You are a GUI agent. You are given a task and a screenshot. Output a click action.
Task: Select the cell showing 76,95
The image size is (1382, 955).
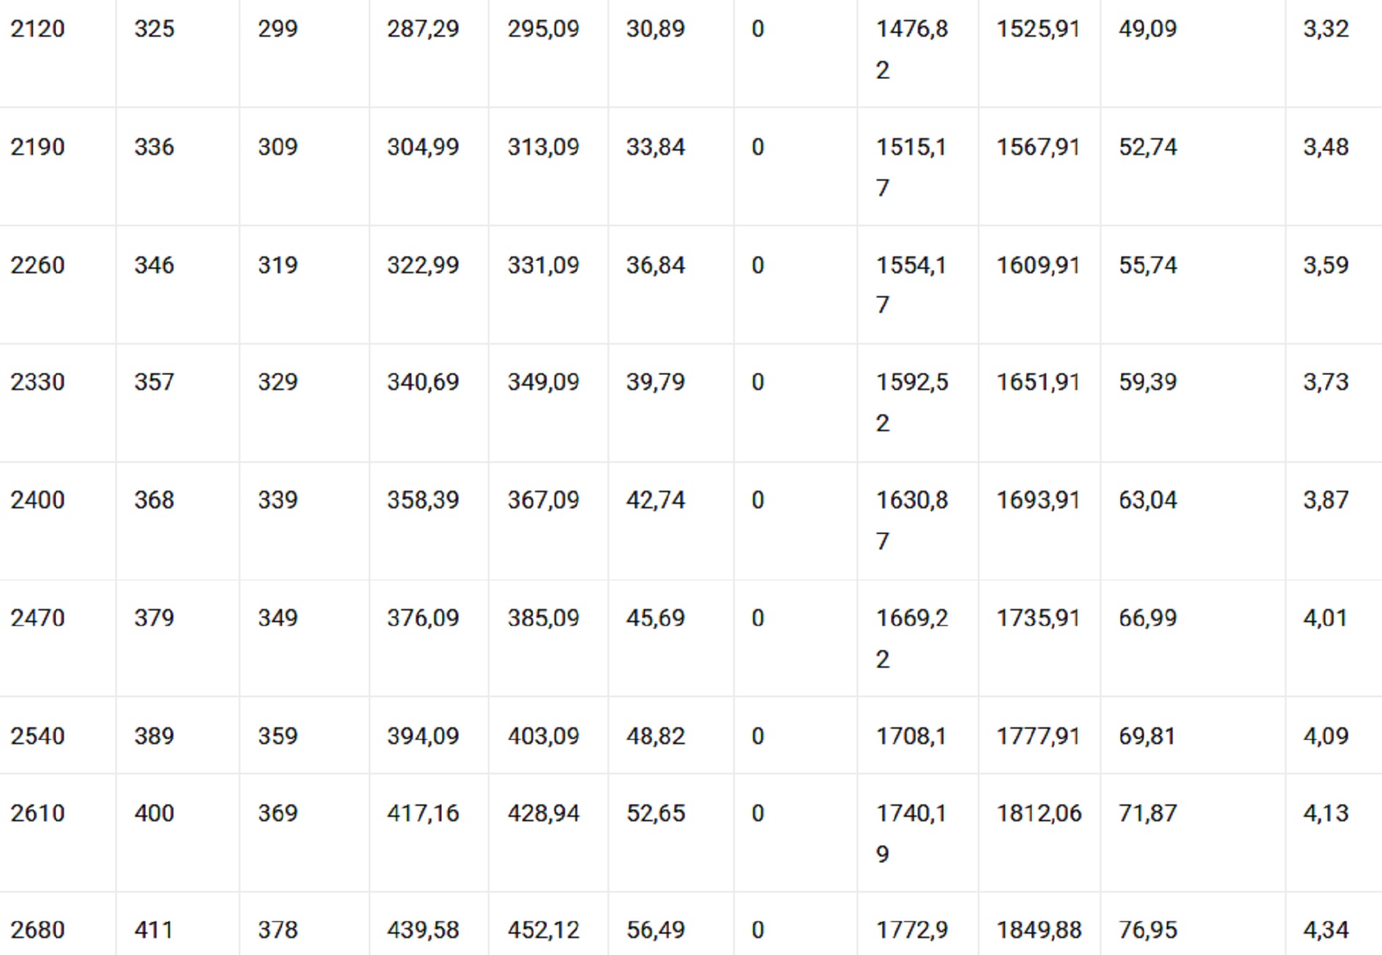(1147, 930)
